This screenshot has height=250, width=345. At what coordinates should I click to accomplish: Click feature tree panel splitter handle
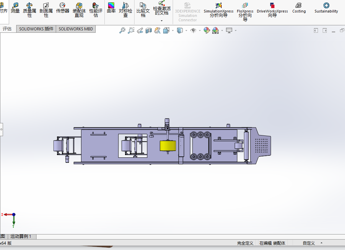(1, 129)
